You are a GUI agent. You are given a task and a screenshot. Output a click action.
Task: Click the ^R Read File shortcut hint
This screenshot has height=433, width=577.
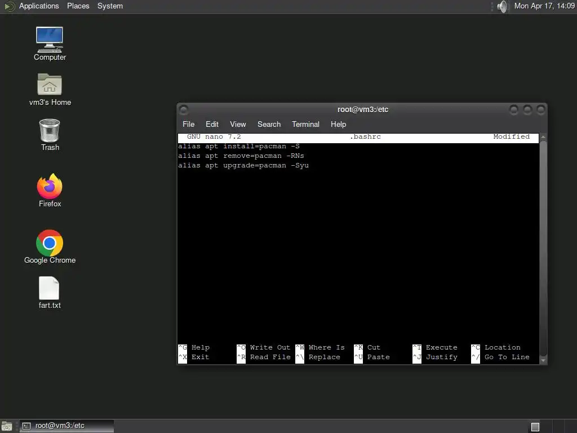click(x=264, y=357)
